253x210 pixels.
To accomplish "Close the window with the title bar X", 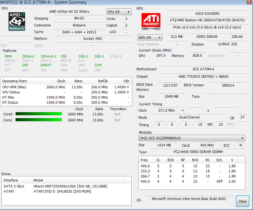I will click(249, 2).
